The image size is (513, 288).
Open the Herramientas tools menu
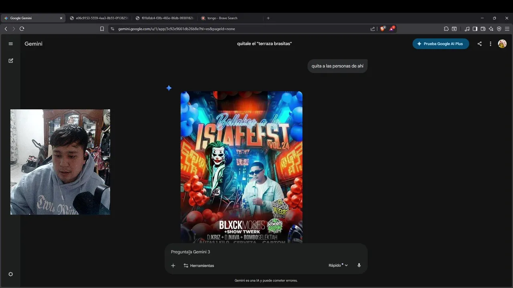199,266
